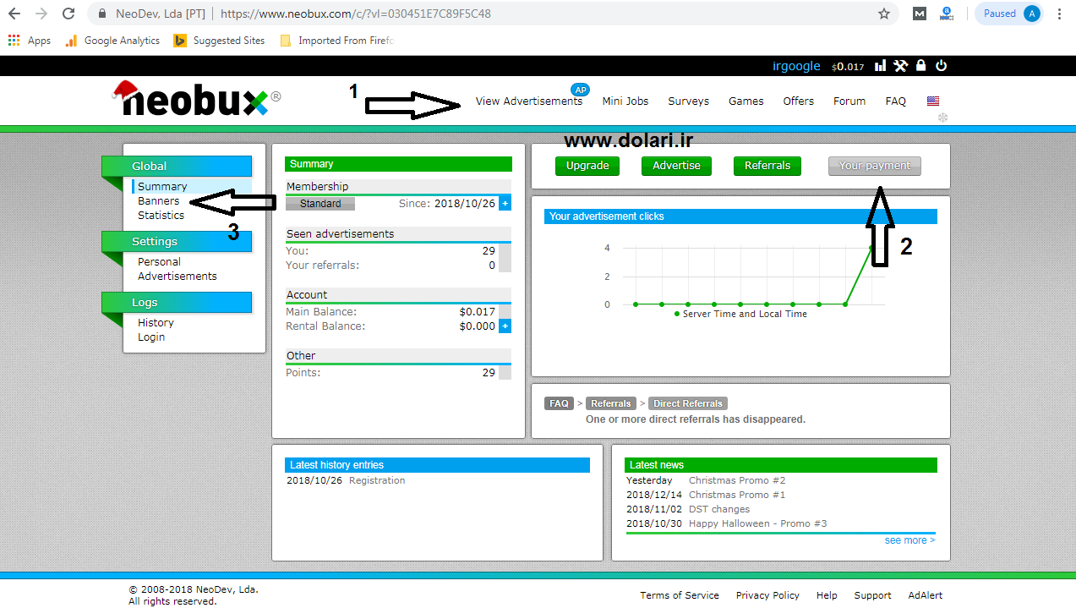The image size is (1076, 608).
Task: Click the dark M extension icon
Action: pos(920,14)
